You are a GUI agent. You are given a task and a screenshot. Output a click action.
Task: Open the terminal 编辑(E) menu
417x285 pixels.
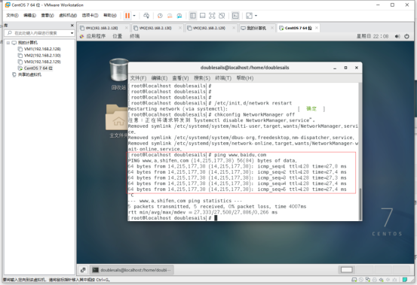159,78
